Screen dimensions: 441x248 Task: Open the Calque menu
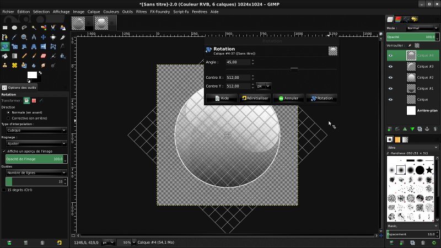94,12
